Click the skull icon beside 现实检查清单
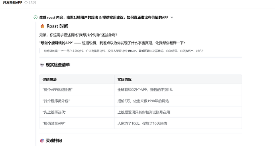The width and height of the screenshot is (275, 146). pyautogui.click(x=42, y=65)
